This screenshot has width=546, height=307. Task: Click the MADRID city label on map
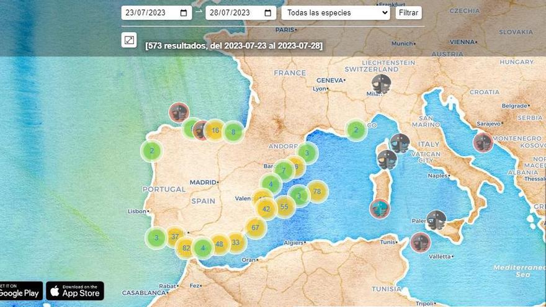click(x=203, y=182)
